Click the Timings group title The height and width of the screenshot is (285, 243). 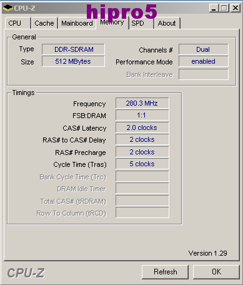[23, 92]
